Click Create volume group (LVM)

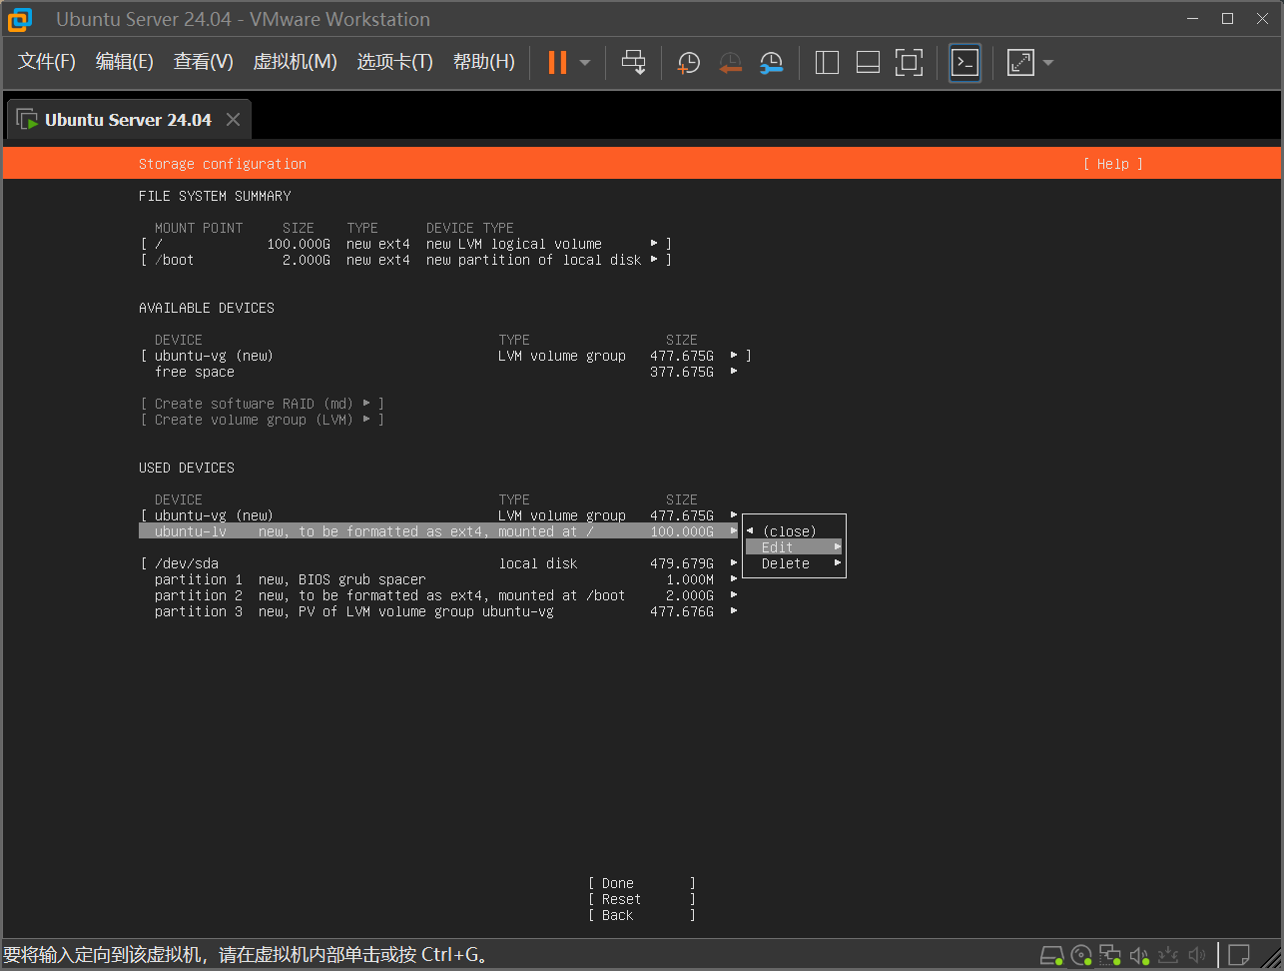[262, 420]
